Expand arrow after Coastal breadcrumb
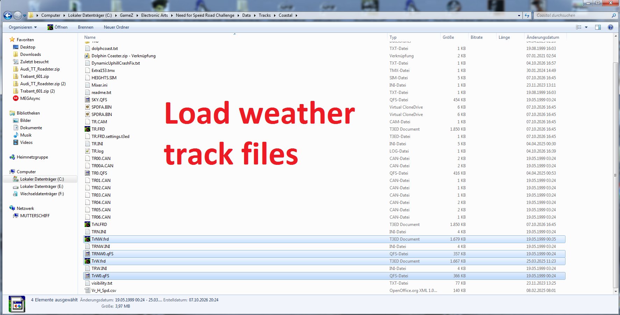 pos(297,15)
